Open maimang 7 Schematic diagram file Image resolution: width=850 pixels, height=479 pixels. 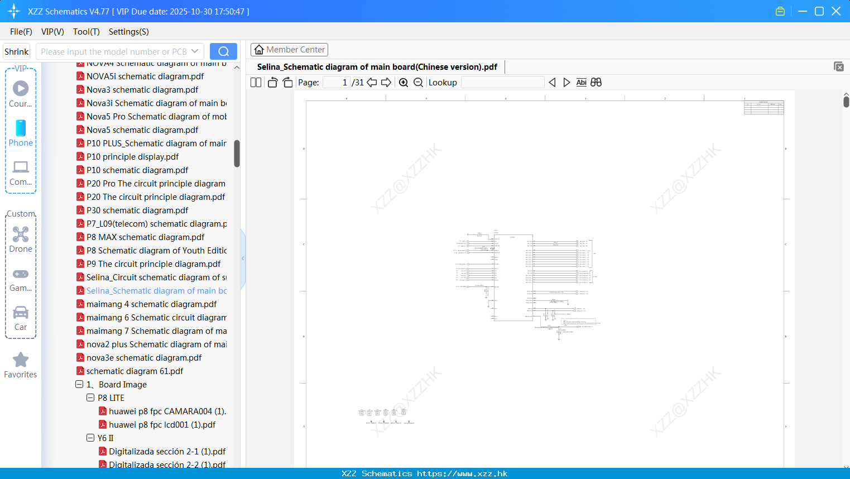(156, 330)
